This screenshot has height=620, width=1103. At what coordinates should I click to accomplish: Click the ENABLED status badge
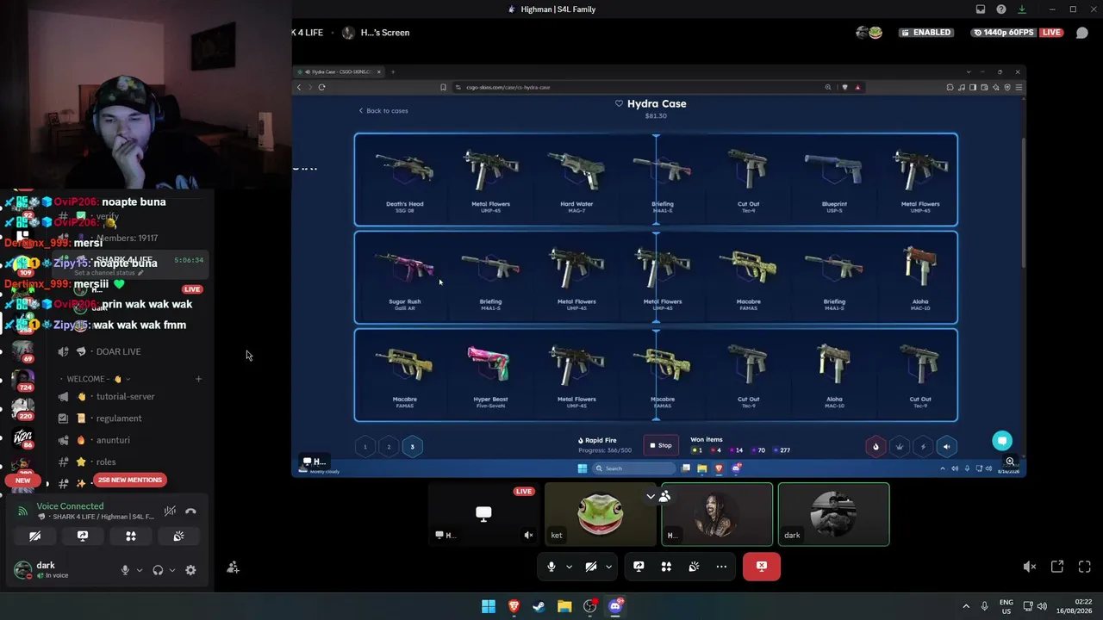[926, 33]
